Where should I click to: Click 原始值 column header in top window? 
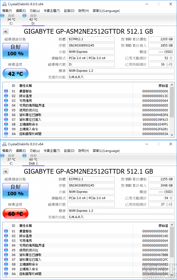tap(163, 86)
